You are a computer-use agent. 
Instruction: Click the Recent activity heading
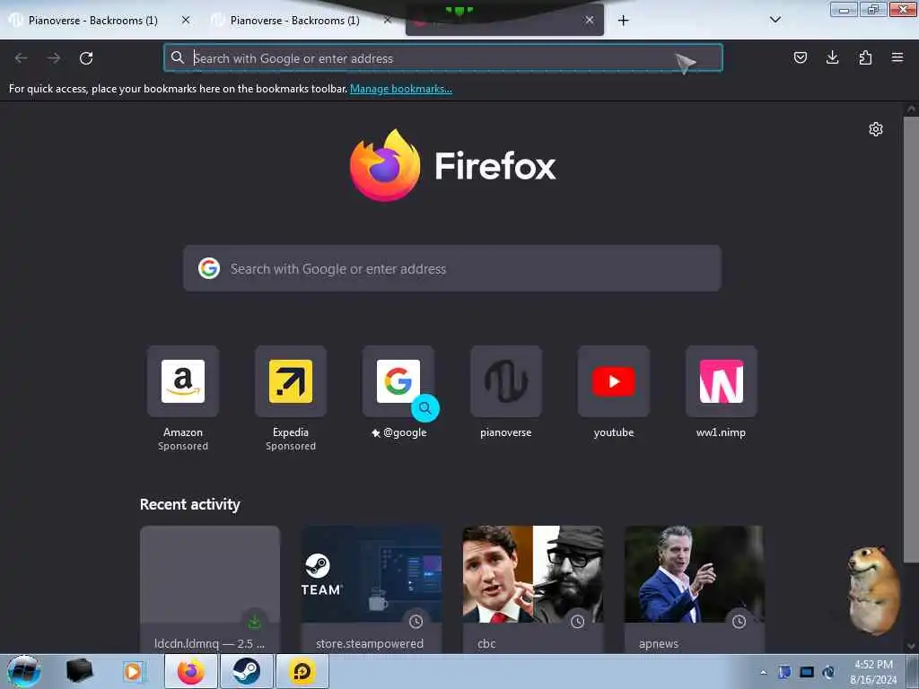190,504
